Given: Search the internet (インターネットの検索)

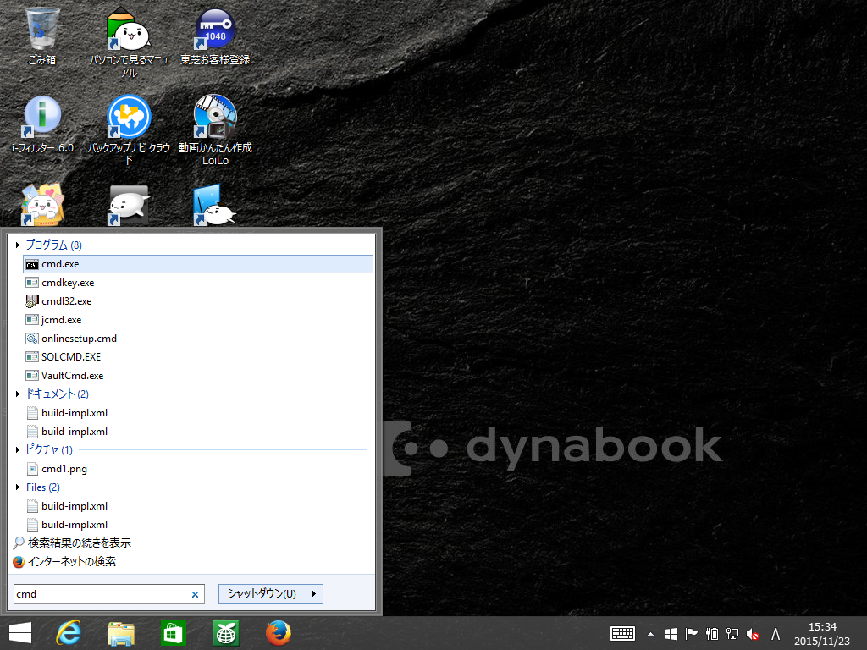Looking at the screenshot, I should [64, 562].
